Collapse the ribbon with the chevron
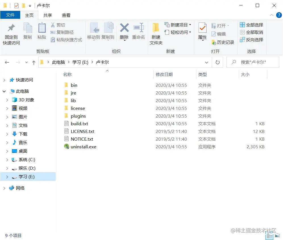The image size is (283, 240). click(x=271, y=15)
